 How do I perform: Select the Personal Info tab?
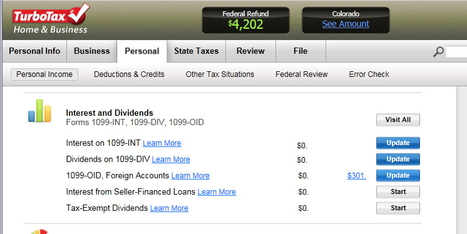pos(34,51)
